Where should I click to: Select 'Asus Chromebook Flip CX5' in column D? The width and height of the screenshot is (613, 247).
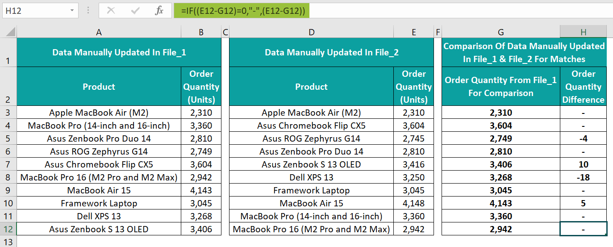[311, 126]
